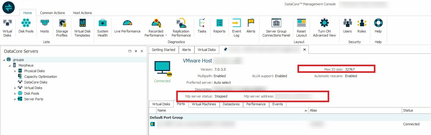Open Replication Performance
The height and width of the screenshot is (135, 431).
click(x=181, y=27)
